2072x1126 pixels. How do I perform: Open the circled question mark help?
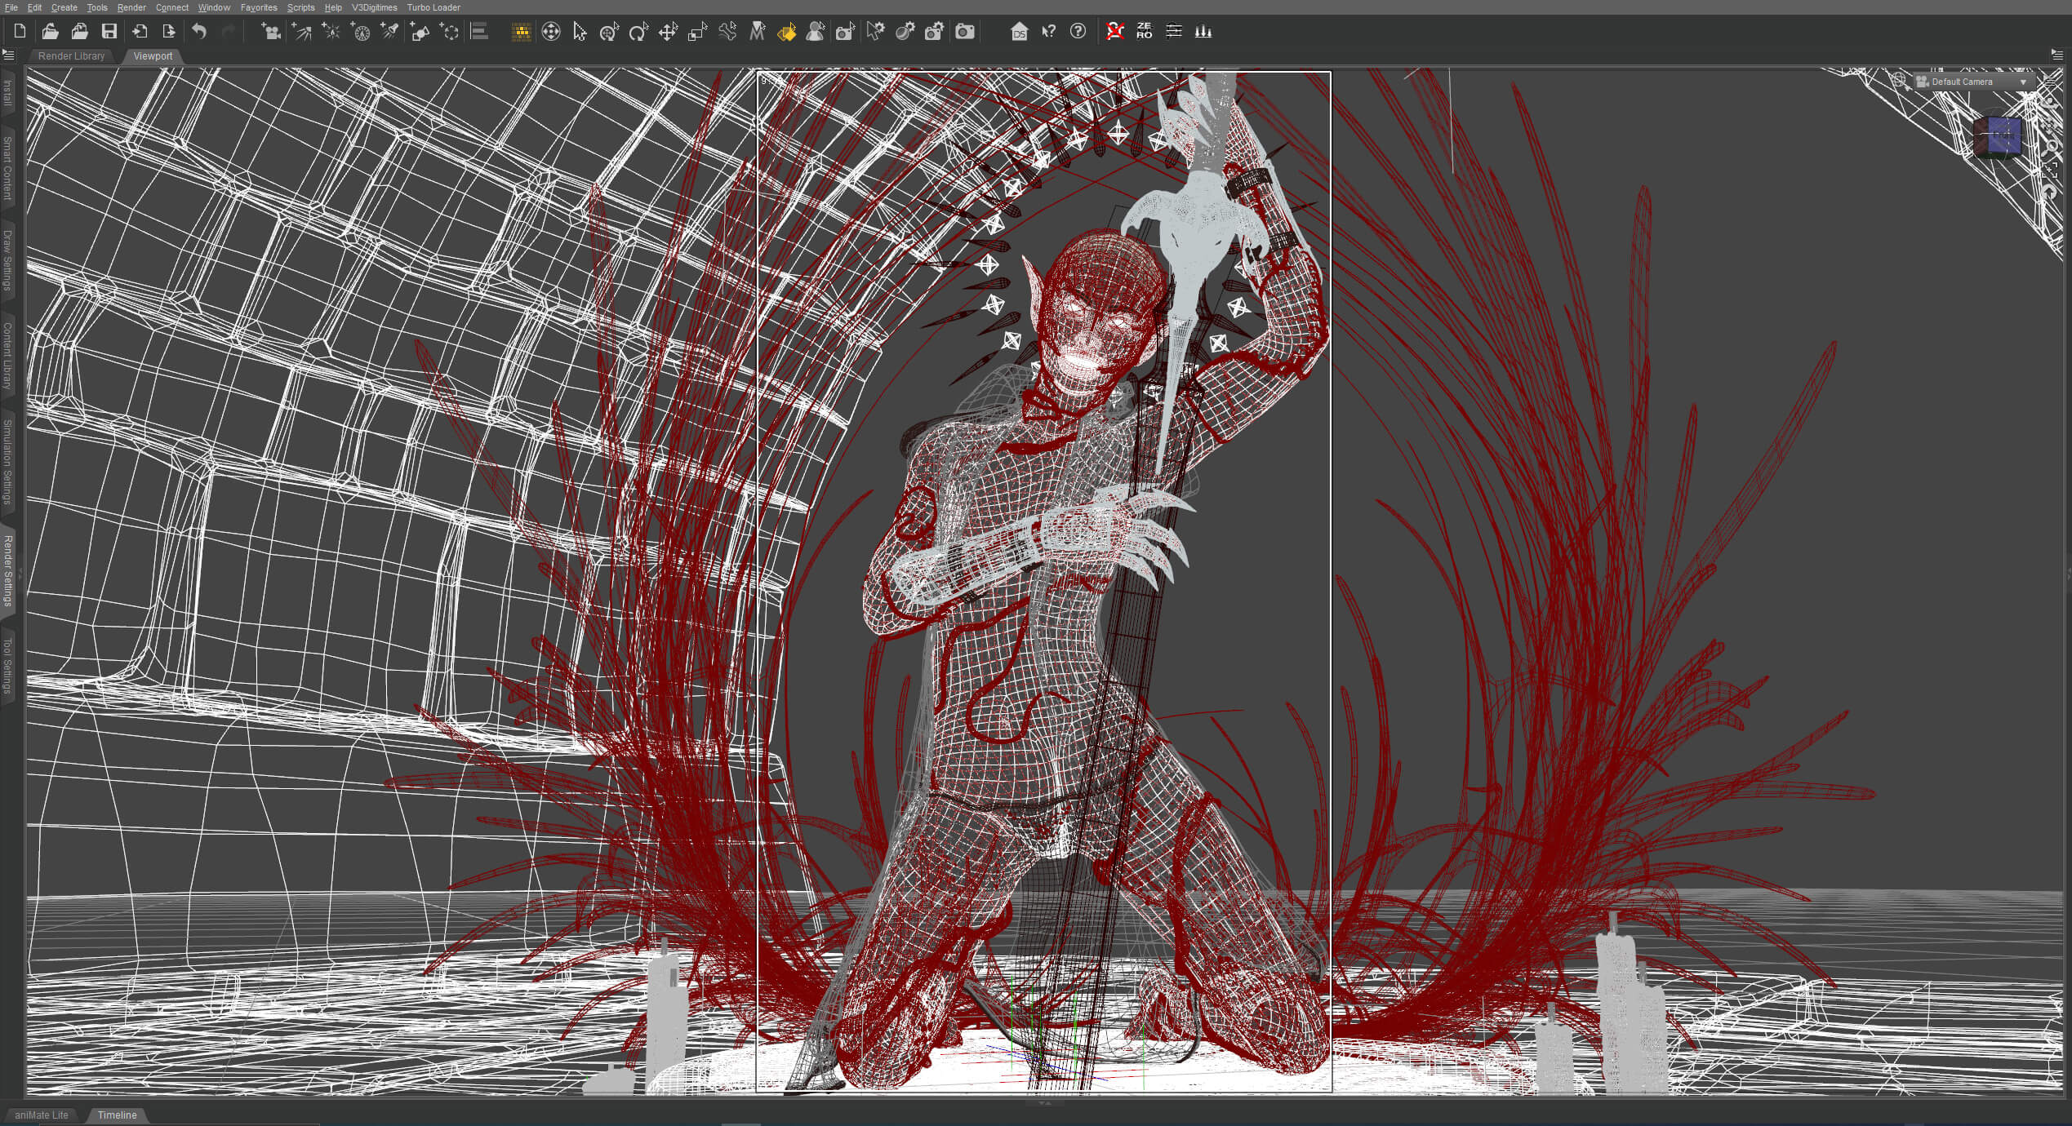(1078, 32)
